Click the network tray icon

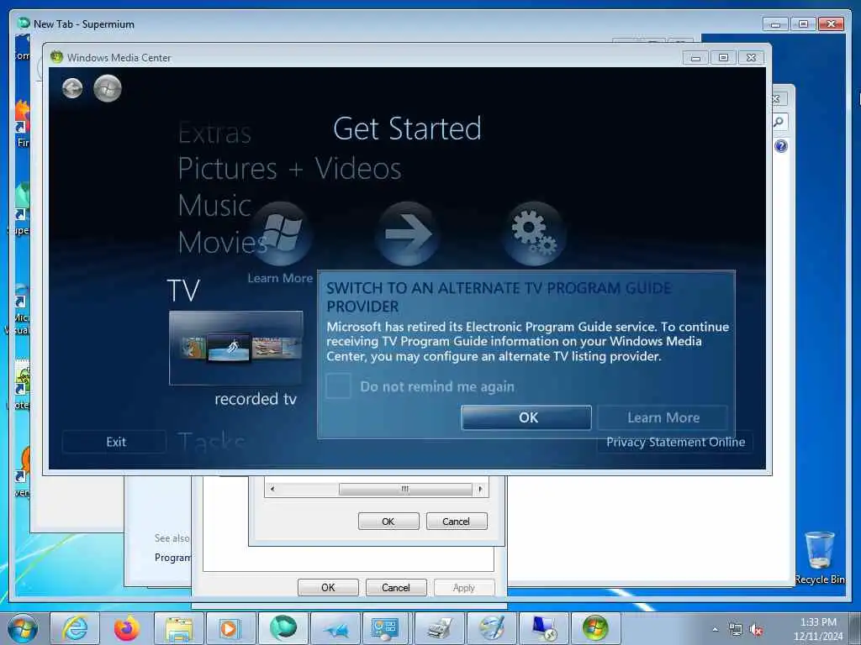[x=735, y=629]
